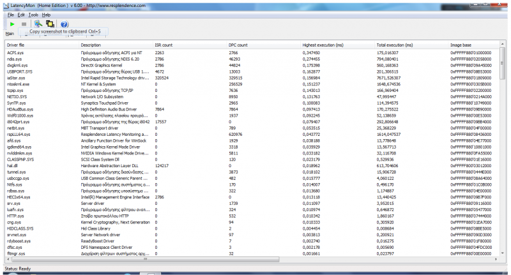
Task: Start monitoring with the green play icon
Action: coord(12,24)
